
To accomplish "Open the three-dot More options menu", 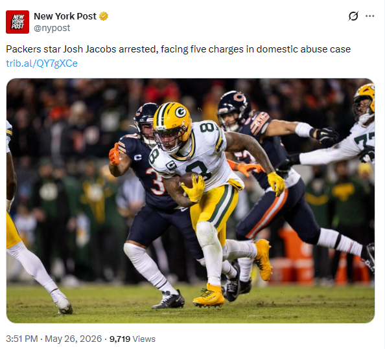I will pos(370,16).
